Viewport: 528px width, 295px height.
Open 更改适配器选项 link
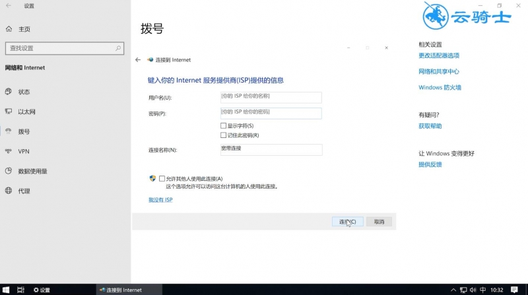pos(439,55)
